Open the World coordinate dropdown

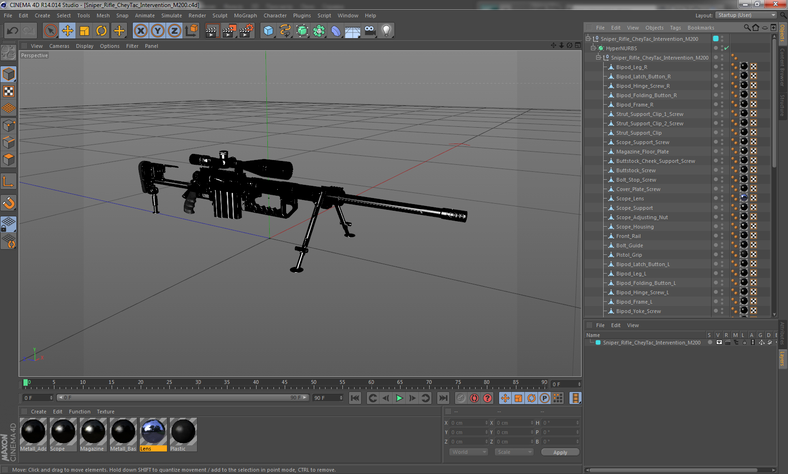(x=469, y=452)
